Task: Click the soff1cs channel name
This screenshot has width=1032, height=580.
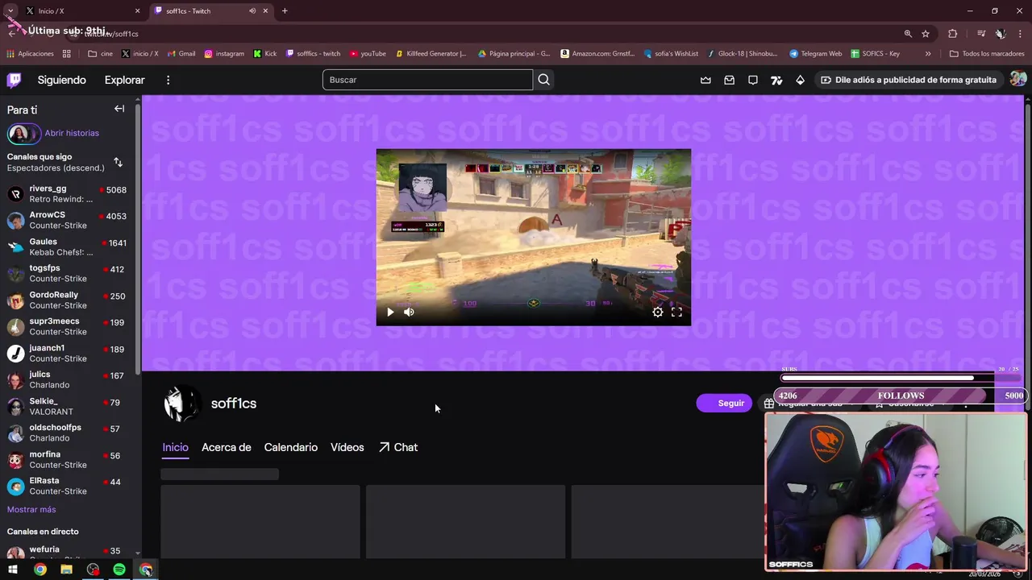Action: coord(234,404)
